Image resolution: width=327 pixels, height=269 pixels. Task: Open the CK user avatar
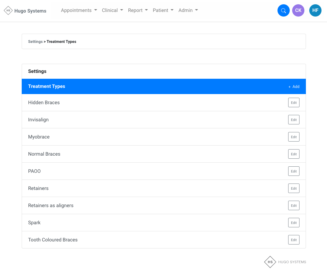tap(298, 10)
